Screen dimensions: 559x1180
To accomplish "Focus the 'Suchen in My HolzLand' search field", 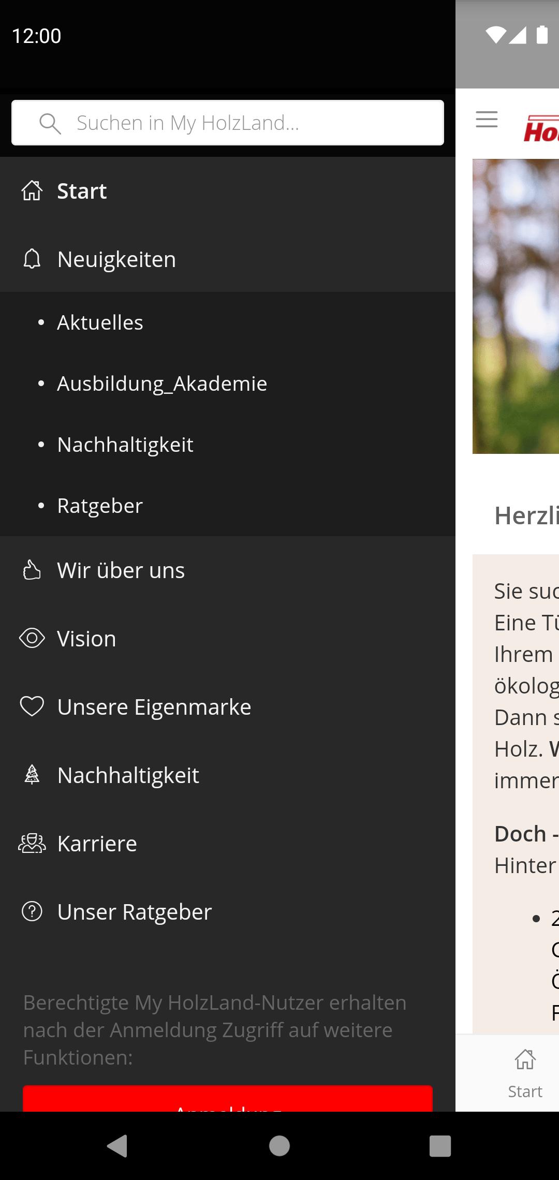I will click(x=228, y=123).
